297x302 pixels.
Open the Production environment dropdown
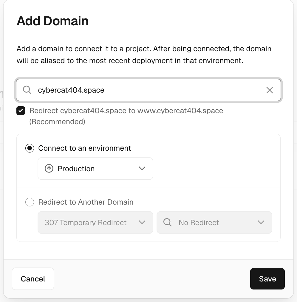pos(95,169)
